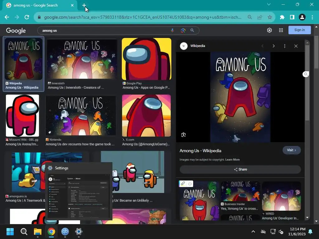Start voice search with microphone

click(x=172, y=30)
